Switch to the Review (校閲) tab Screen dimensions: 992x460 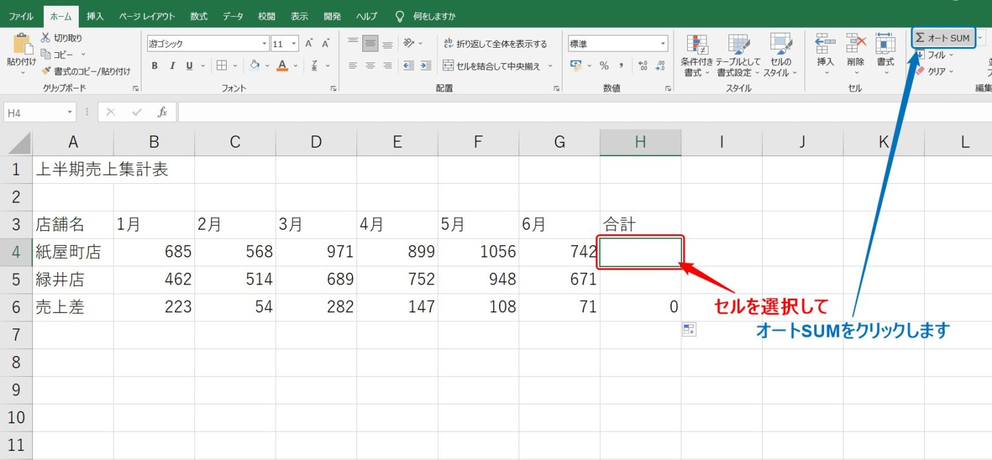(266, 16)
